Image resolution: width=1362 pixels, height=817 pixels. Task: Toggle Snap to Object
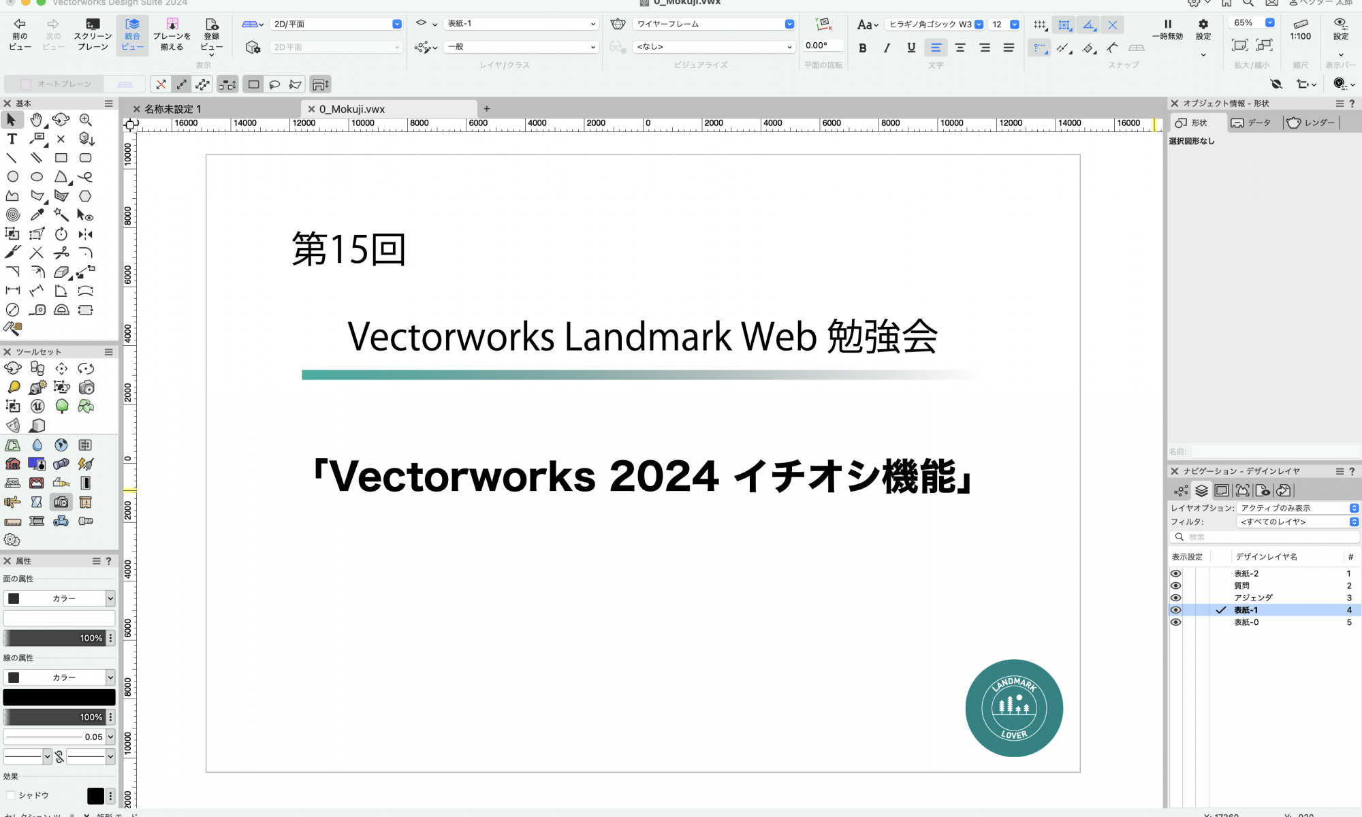pyautogui.click(x=1064, y=25)
